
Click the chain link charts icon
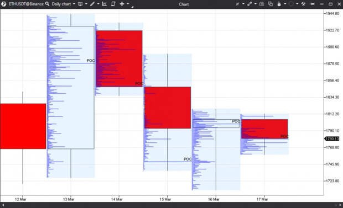pos(250,4)
